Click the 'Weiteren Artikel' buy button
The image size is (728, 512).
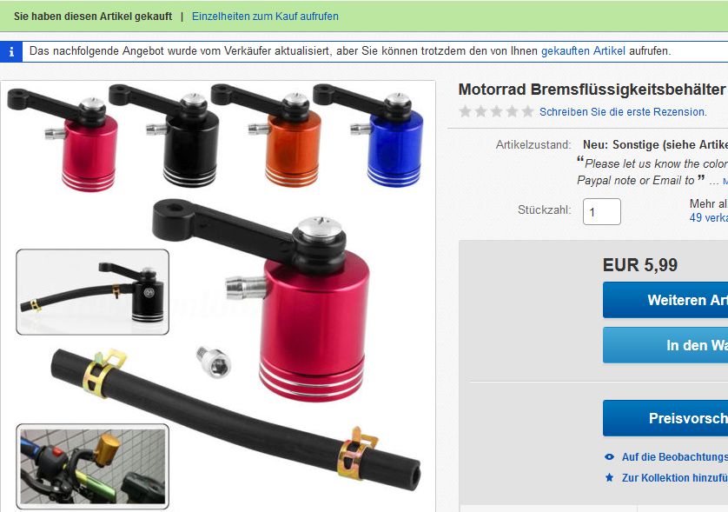click(x=665, y=300)
